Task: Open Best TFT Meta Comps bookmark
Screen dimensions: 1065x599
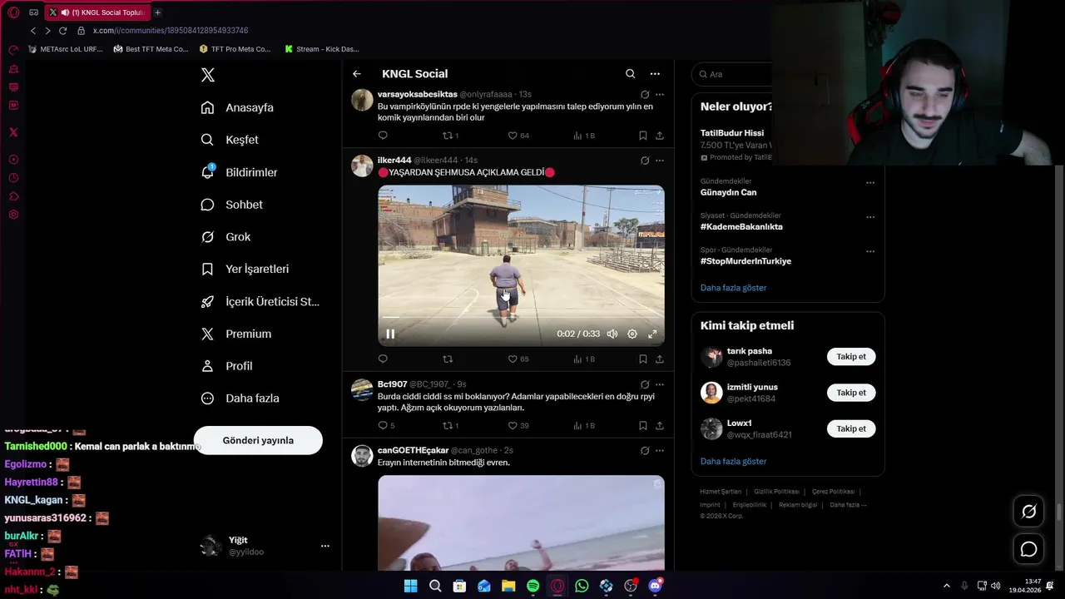Action: pyautogui.click(x=151, y=49)
